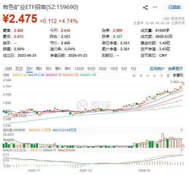Click the chart toolbar bracket icon beside 前复权
The width and height of the screenshot is (189, 175).
(x=168, y=76)
